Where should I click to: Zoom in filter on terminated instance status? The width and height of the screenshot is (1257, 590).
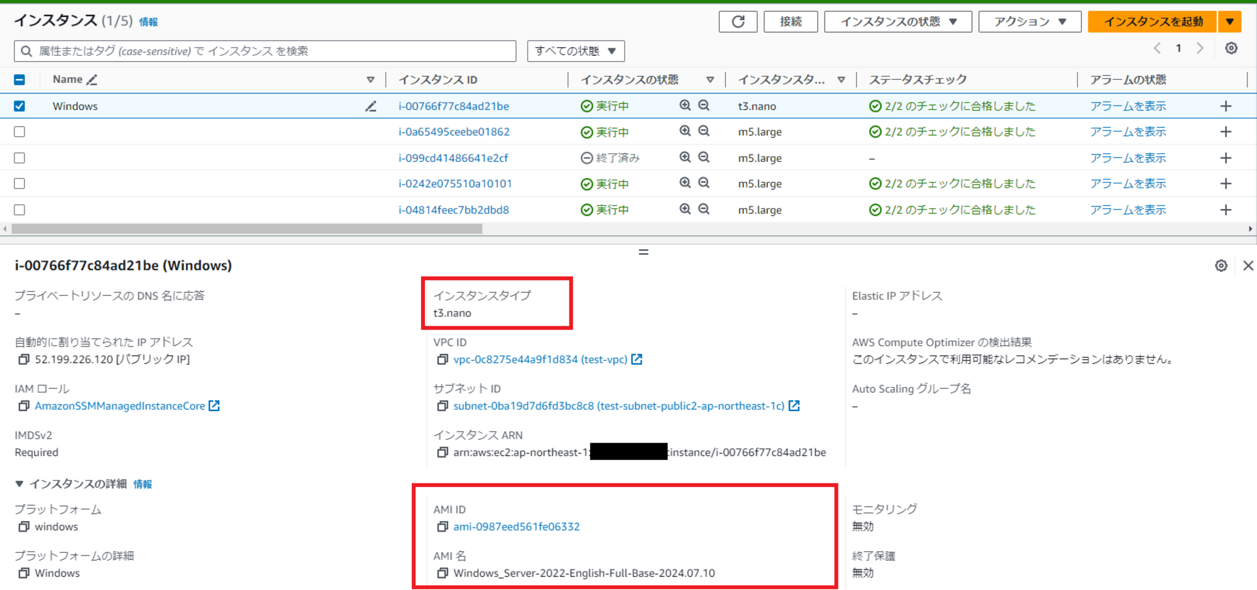click(x=685, y=158)
